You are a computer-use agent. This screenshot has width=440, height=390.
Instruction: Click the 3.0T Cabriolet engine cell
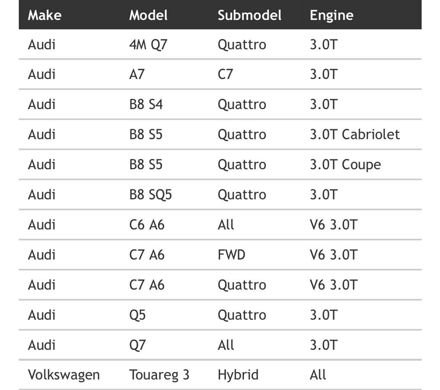pos(355,134)
